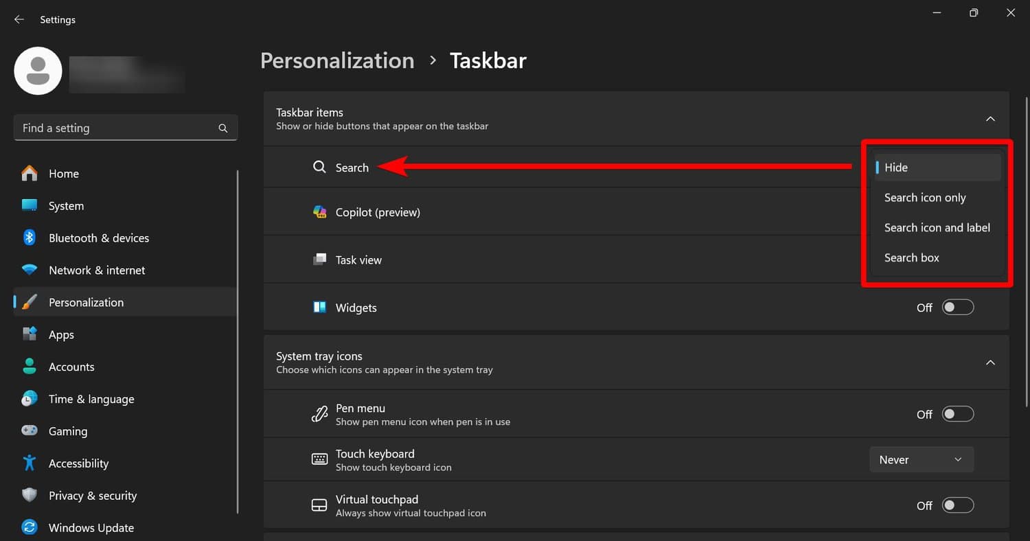Screen dimensions: 1030x541
Task: Click the Virtual touchpad icon
Action: pyautogui.click(x=319, y=505)
